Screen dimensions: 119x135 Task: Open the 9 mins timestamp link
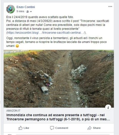pyautogui.click(x=20, y=11)
